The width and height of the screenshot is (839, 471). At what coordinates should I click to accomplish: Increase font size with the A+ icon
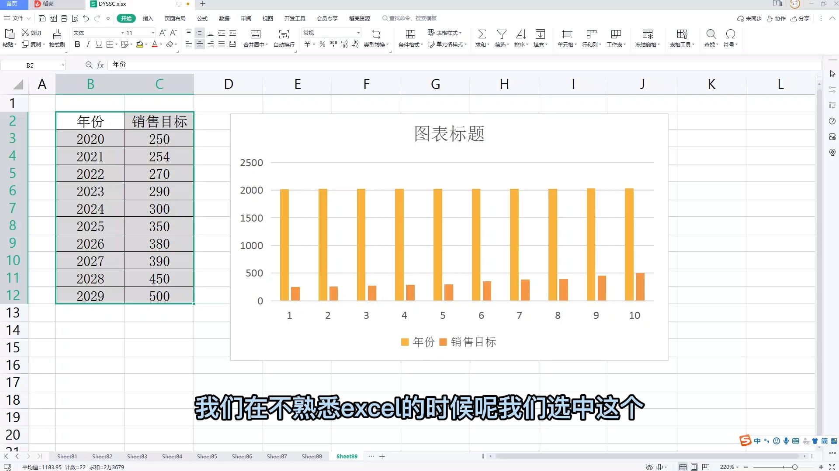click(x=163, y=33)
